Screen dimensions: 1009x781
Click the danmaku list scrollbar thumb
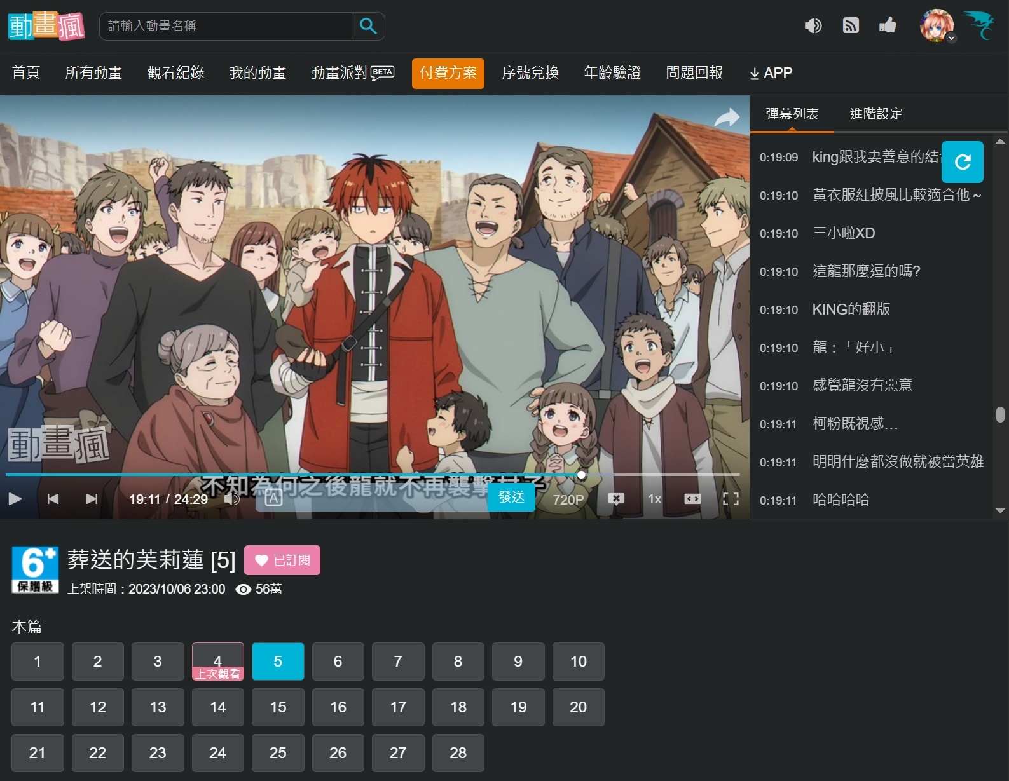pos(1000,414)
